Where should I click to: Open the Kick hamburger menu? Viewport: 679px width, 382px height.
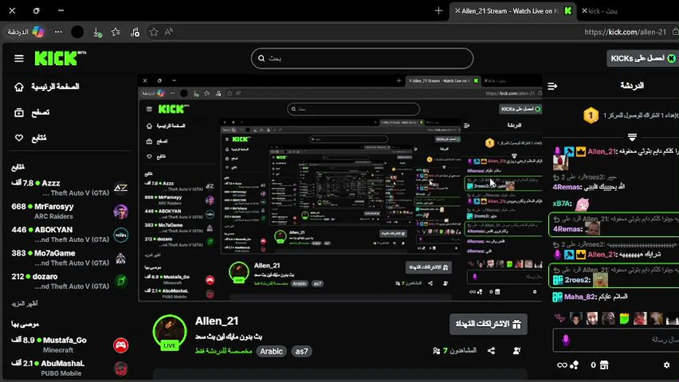pyautogui.click(x=19, y=58)
